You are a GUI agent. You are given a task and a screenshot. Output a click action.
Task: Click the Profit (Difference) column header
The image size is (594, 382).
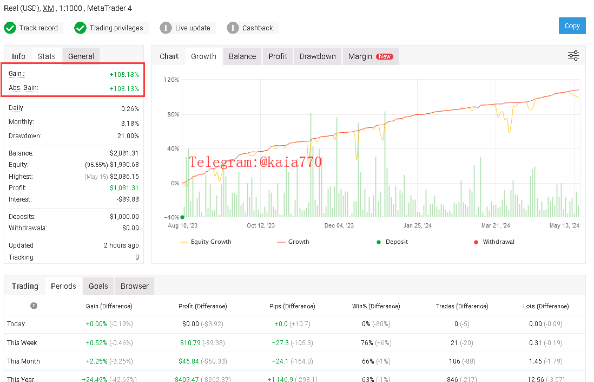tap(203, 306)
